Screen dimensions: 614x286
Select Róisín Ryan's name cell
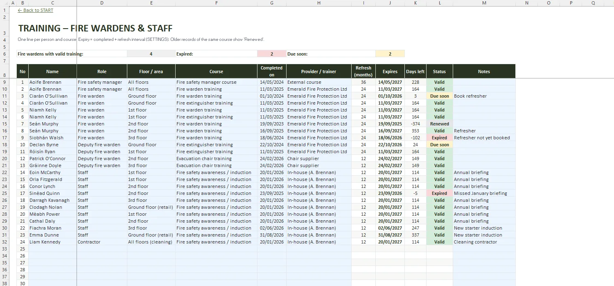pyautogui.click(x=52, y=152)
